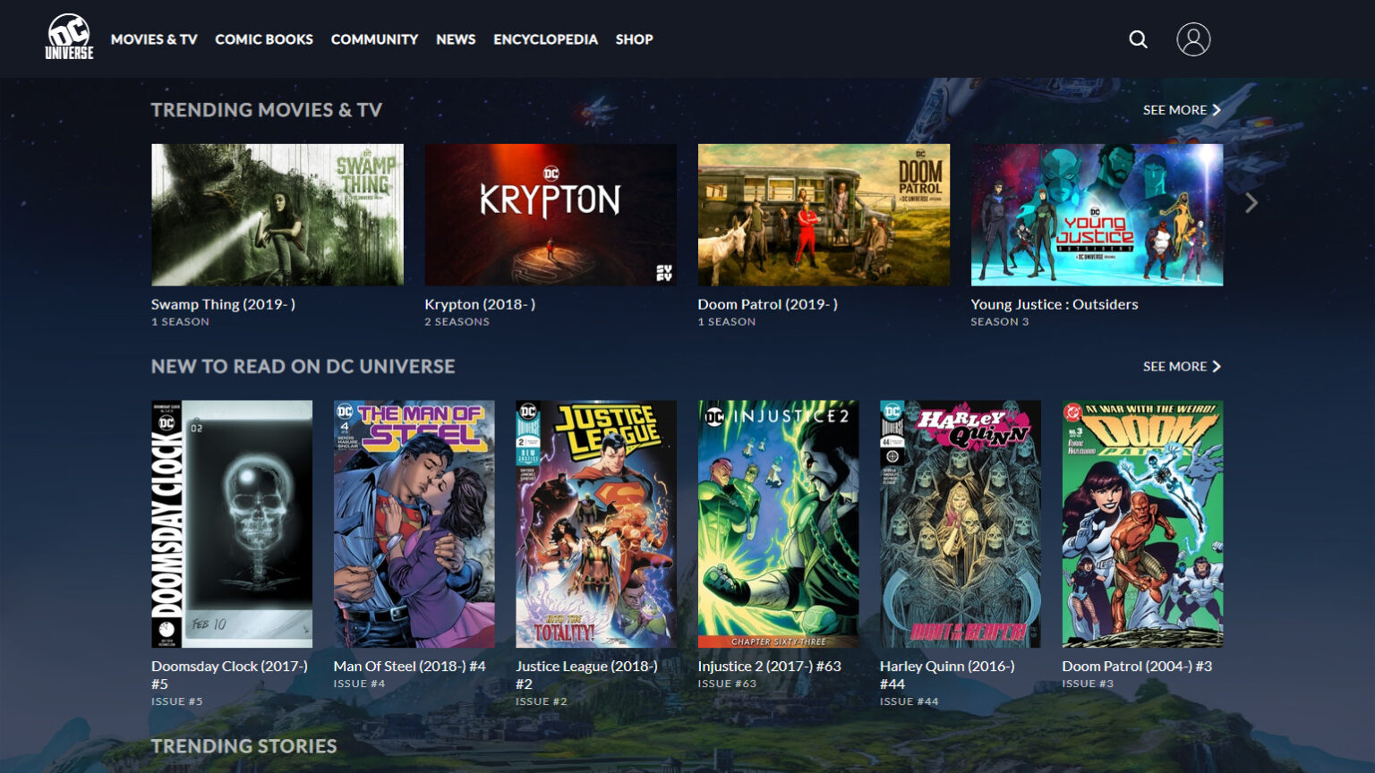Open the search magnifier icon
Image resolution: width=1375 pixels, height=773 pixels.
(x=1138, y=39)
